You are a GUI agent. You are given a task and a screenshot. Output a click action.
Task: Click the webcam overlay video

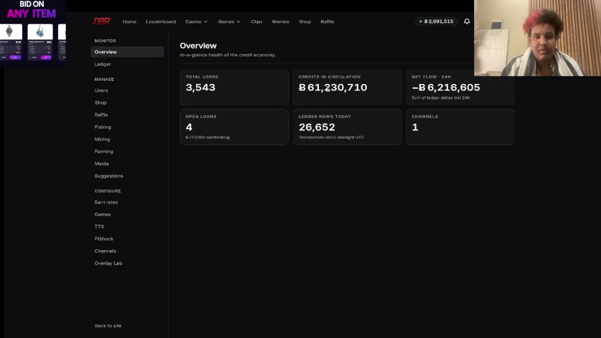click(x=537, y=38)
